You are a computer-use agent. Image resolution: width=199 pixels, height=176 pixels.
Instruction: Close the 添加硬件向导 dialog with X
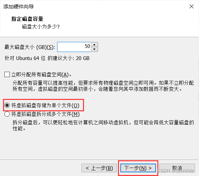pyautogui.click(x=192, y=6)
